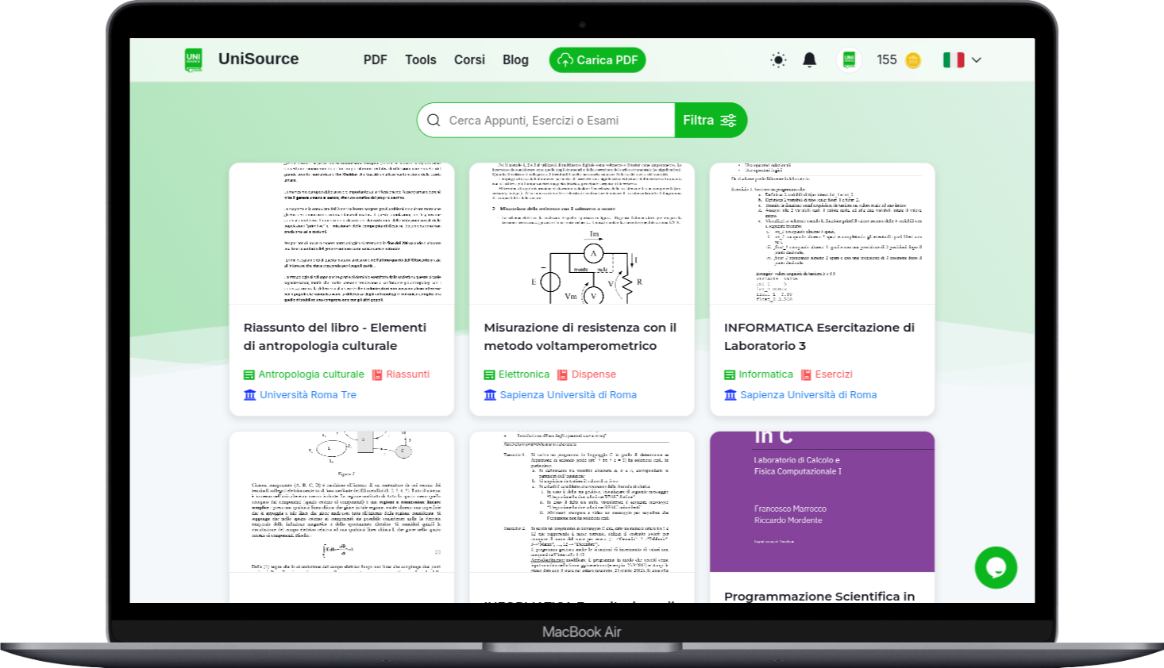Click subject icon beside Informatica
Viewport: 1164px width, 668px height.
point(730,374)
